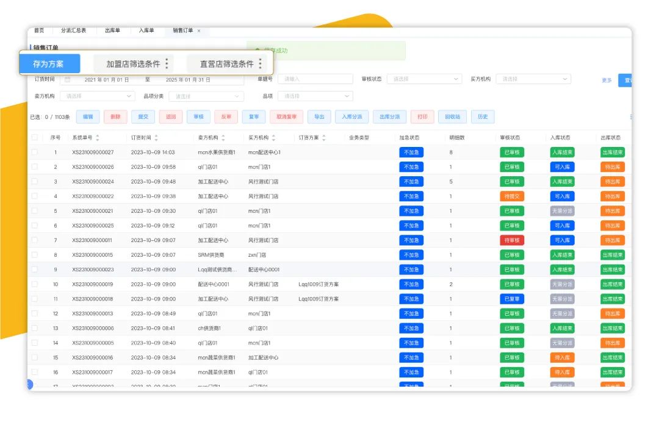
Task: Open the 分派汇总表 tab
Action: pos(74,30)
